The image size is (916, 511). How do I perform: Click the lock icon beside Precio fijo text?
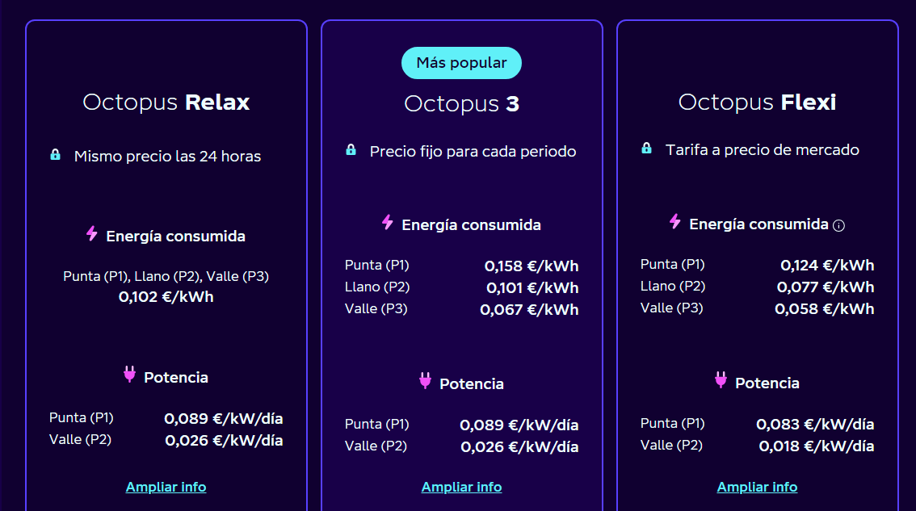(x=351, y=149)
